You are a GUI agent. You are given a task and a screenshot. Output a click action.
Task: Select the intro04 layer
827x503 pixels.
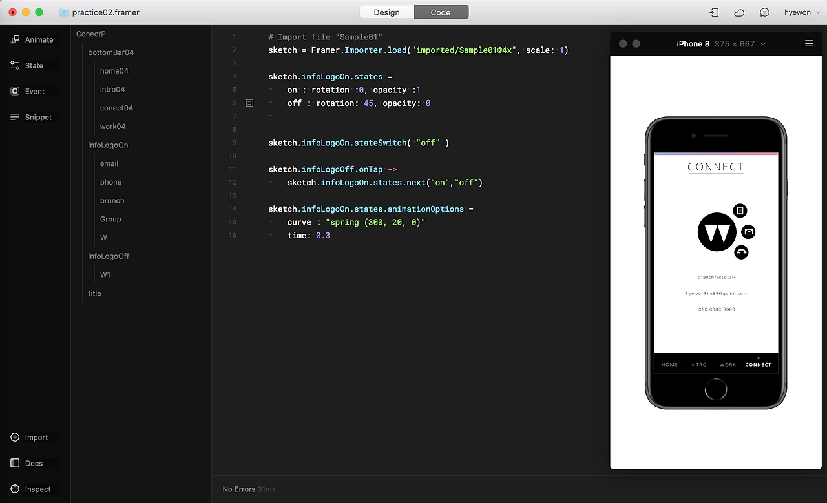112,89
